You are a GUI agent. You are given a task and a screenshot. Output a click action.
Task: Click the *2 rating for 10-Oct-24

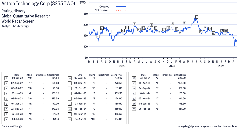(157, 93)
